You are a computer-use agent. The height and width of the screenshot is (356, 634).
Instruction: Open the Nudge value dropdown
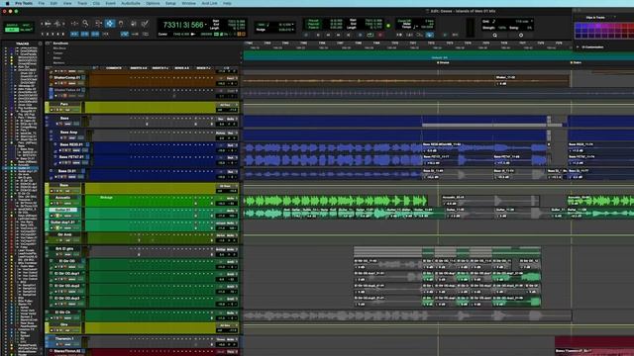(x=292, y=30)
